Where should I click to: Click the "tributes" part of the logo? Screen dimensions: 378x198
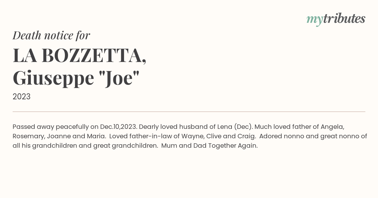[344, 19]
